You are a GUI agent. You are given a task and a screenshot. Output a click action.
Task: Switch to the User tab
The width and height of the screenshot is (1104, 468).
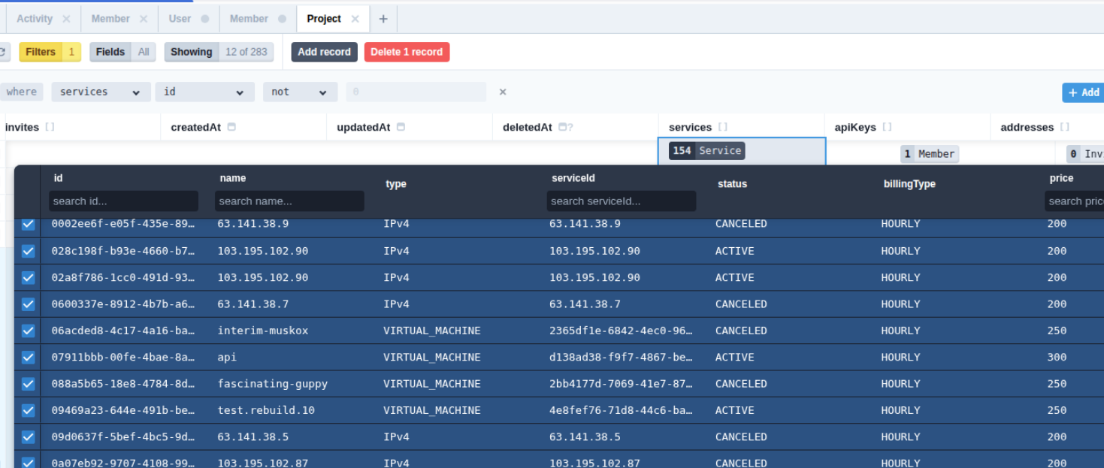[180, 19]
